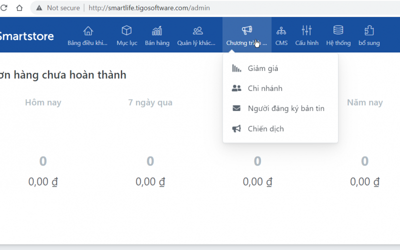
Task: Click the people icon for Quản lý khách
Action: coord(197,31)
